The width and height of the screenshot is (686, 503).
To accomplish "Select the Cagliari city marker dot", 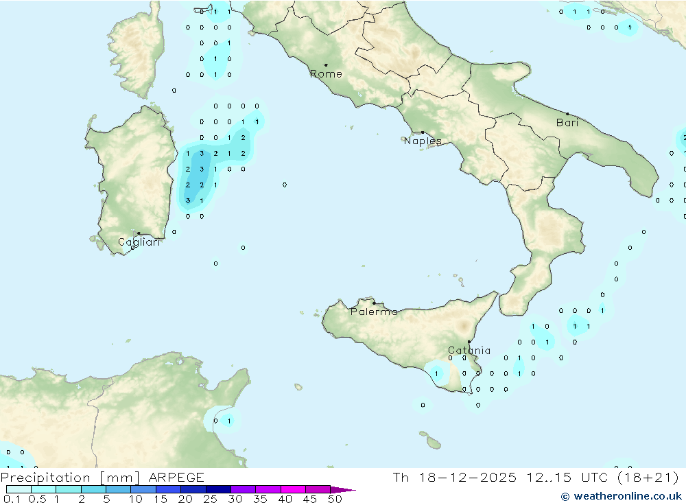I will (139, 233).
